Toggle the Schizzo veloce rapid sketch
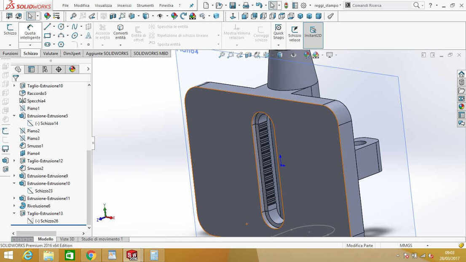Screen dimensions: 466x262 (295, 34)
